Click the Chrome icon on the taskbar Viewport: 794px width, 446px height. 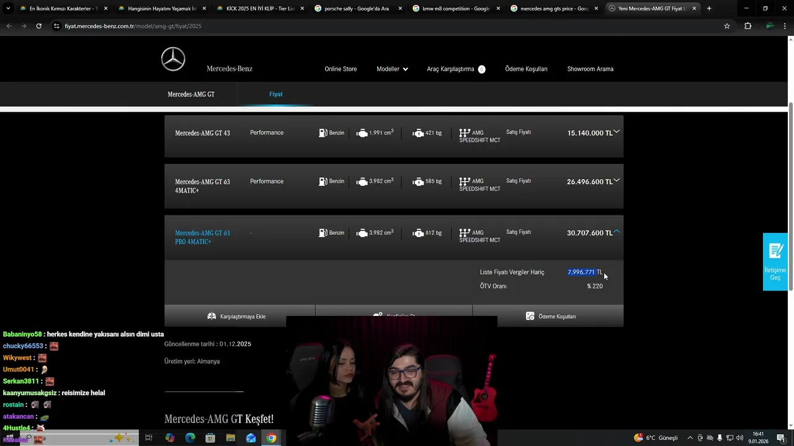click(x=271, y=438)
